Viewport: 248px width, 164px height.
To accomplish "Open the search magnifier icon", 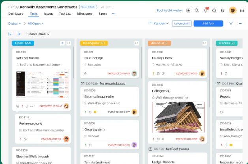I will coord(197,11).
